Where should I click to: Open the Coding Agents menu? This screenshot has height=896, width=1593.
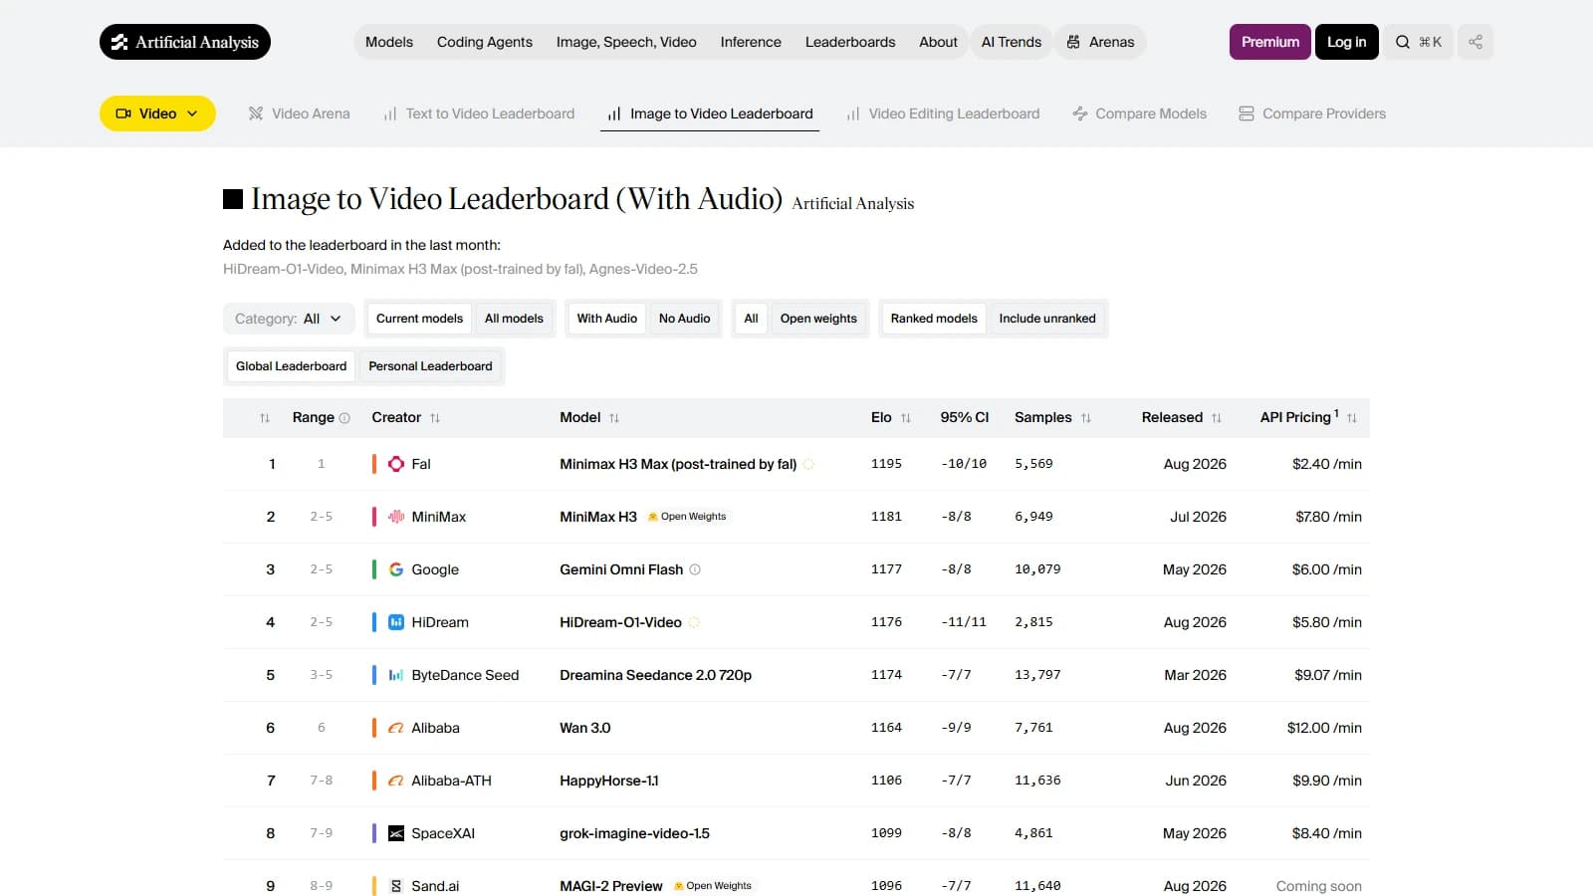(x=485, y=42)
